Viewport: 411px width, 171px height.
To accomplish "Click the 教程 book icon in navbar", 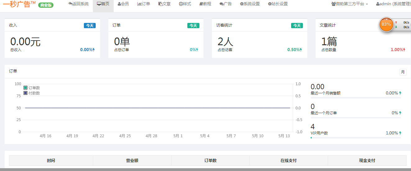I will [x=201, y=4].
